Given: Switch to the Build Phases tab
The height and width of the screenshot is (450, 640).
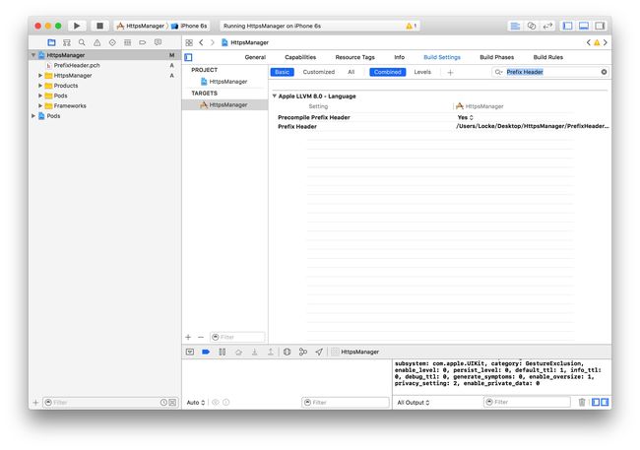Looking at the screenshot, I should pos(496,57).
